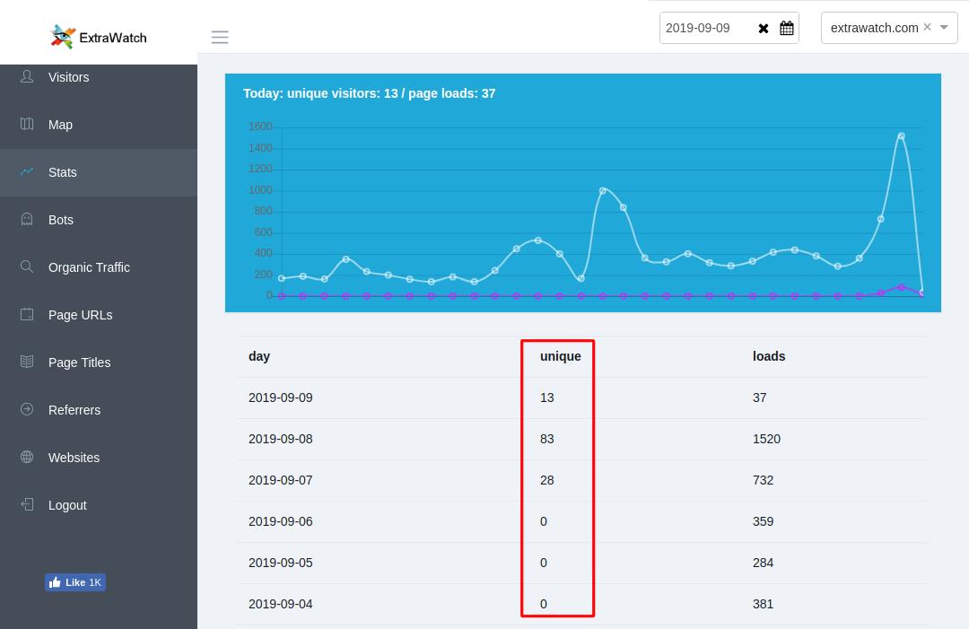Click the Page URLs icon
969x629 pixels.
pyautogui.click(x=27, y=314)
